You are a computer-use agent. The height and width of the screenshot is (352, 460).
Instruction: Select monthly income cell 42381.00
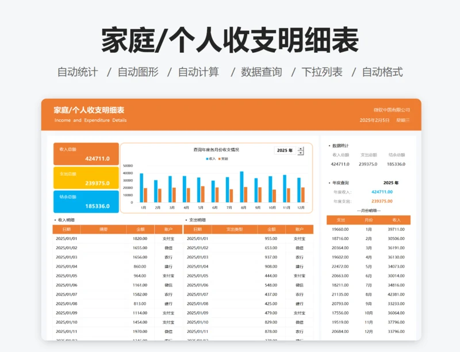click(396, 294)
